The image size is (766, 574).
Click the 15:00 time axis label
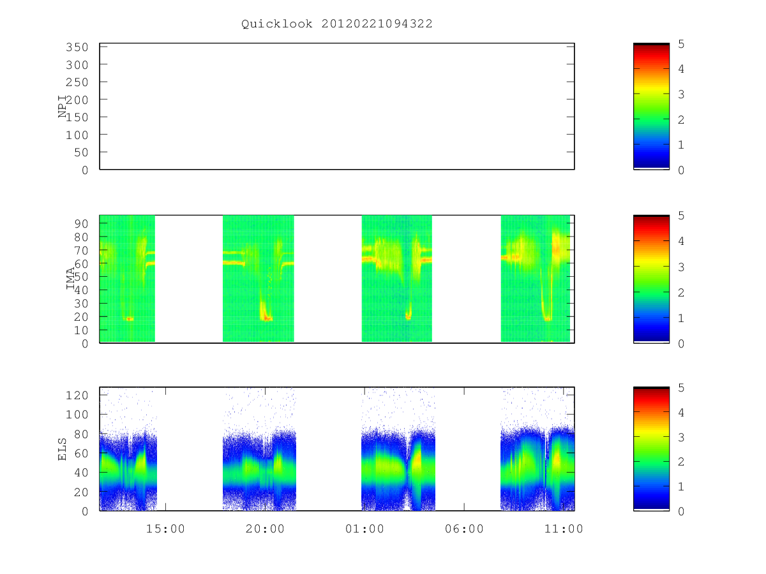(x=166, y=529)
